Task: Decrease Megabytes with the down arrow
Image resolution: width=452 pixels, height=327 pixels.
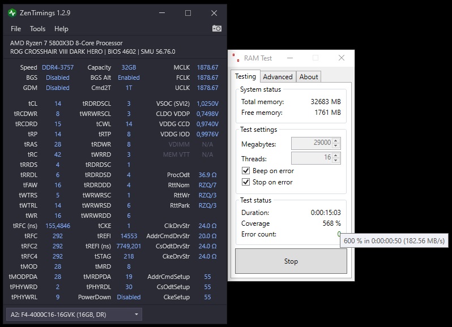Action: pyautogui.click(x=336, y=146)
